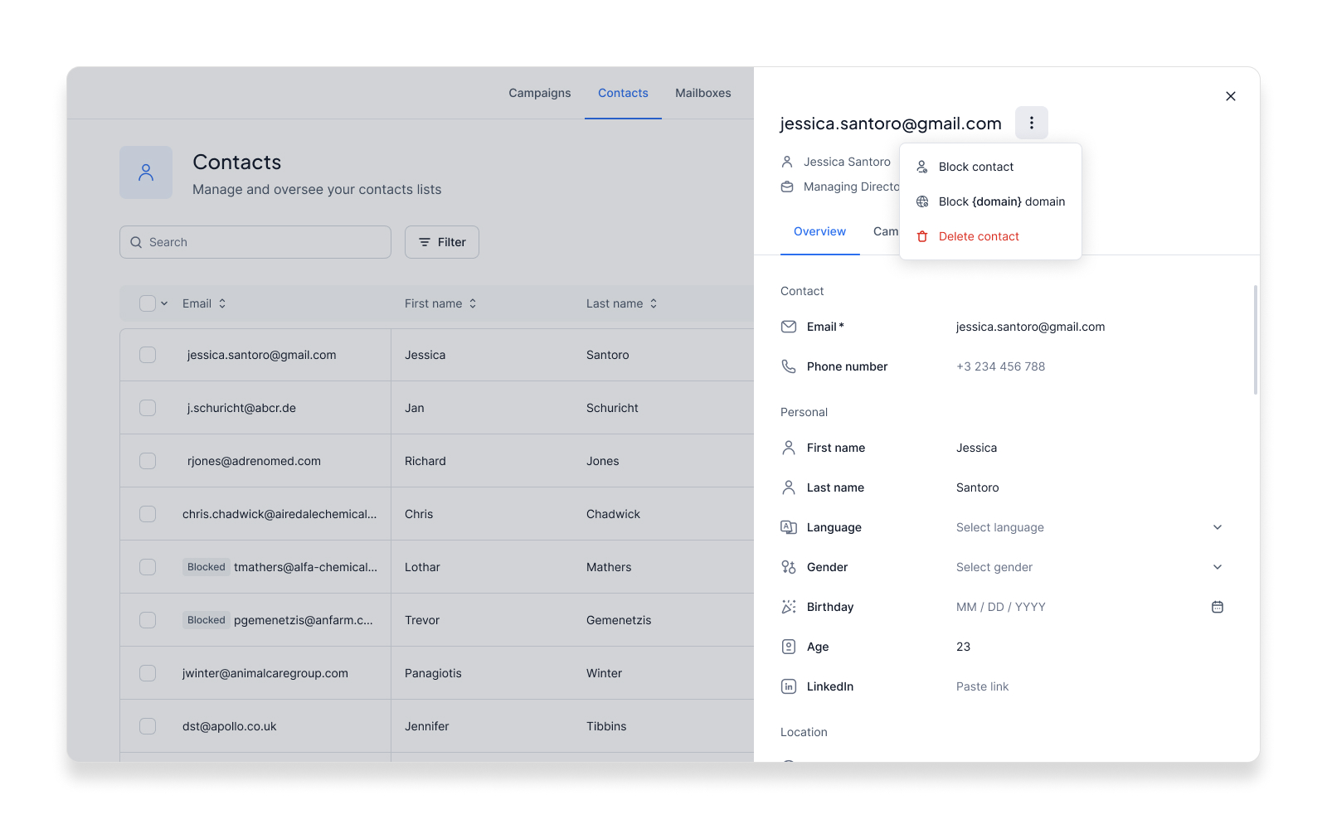The height and width of the screenshot is (829, 1327).
Task: Close the contact details panel
Action: 1231,96
